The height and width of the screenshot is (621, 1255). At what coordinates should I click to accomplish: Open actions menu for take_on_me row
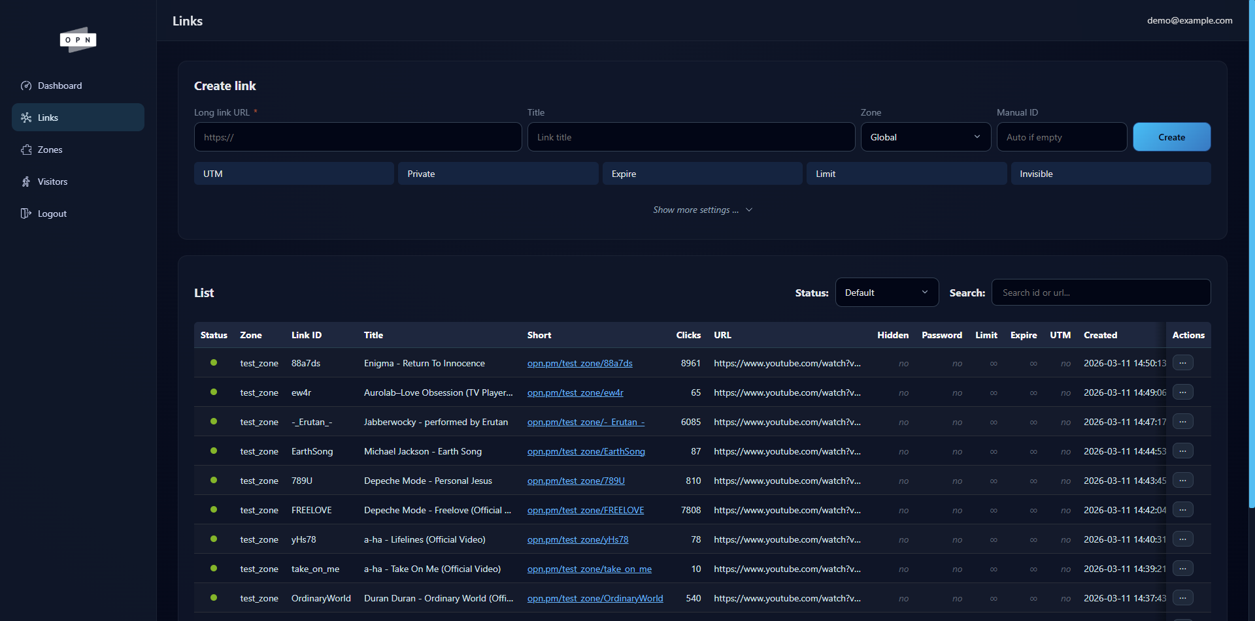[1182, 569]
